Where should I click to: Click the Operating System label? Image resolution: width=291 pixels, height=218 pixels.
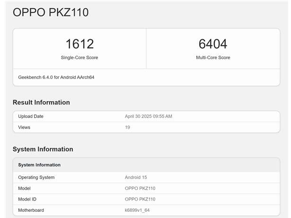click(x=36, y=177)
